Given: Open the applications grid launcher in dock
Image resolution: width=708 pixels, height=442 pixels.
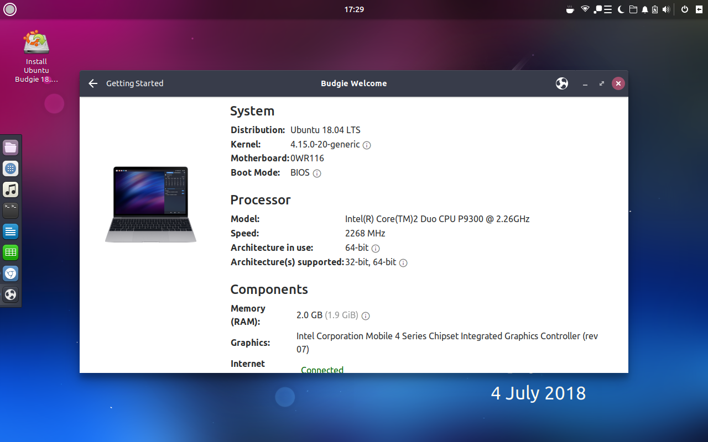Looking at the screenshot, I should coord(11,169).
